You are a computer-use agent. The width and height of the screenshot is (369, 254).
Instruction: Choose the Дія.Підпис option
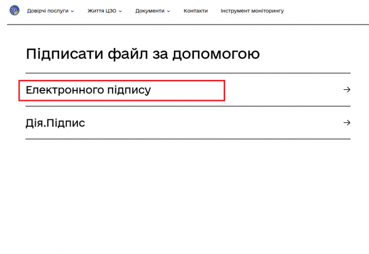coord(188,122)
